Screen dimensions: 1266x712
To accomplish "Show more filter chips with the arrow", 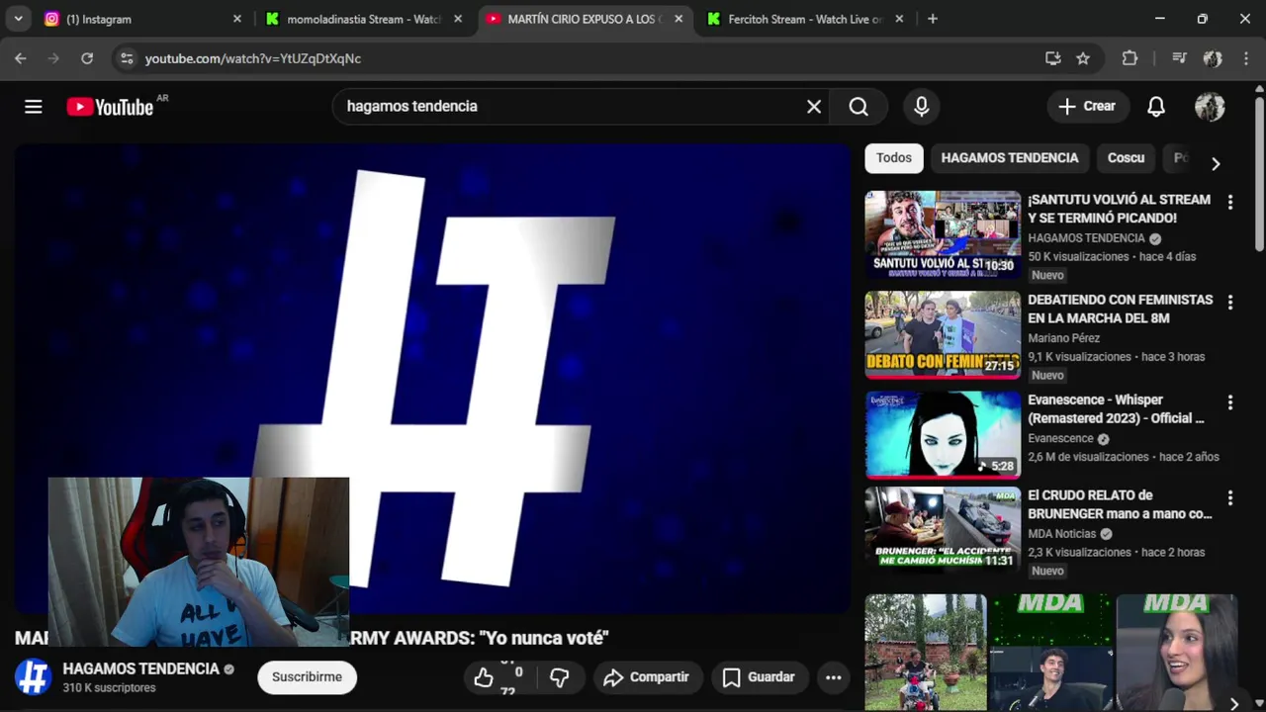I will click(1216, 164).
